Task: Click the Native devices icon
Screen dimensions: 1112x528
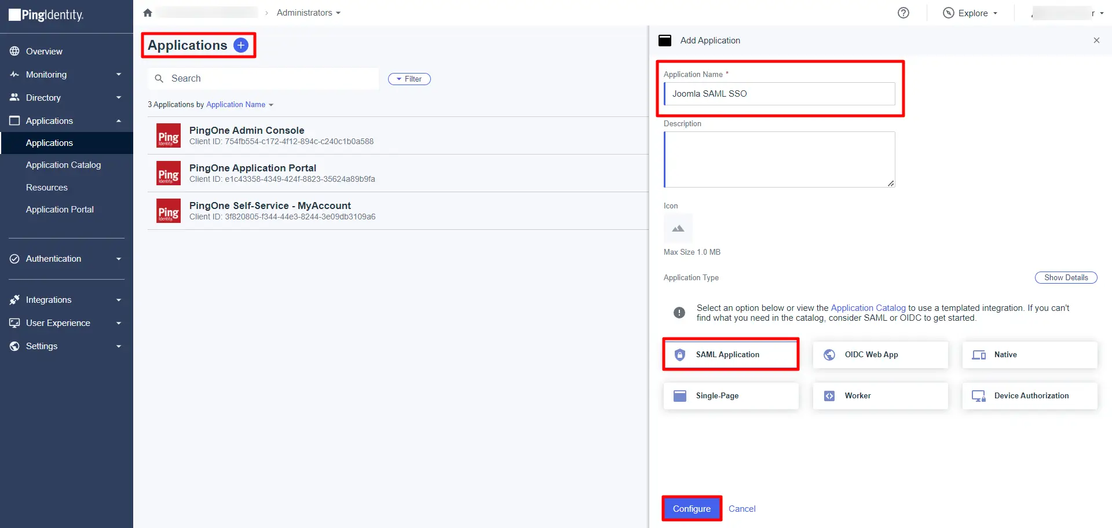Action: [x=979, y=355]
